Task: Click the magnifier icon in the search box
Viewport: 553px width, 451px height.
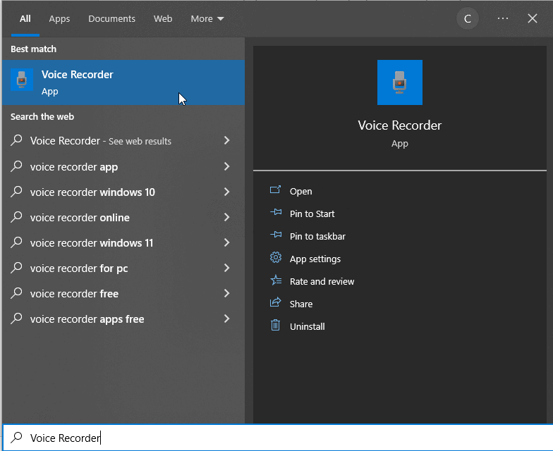Action: point(16,437)
